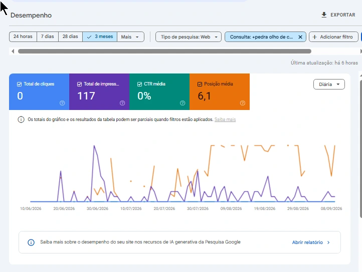The image size is (362, 272).
Task: Click chevron arrow next to Abrir relatório
Action: coord(328,242)
